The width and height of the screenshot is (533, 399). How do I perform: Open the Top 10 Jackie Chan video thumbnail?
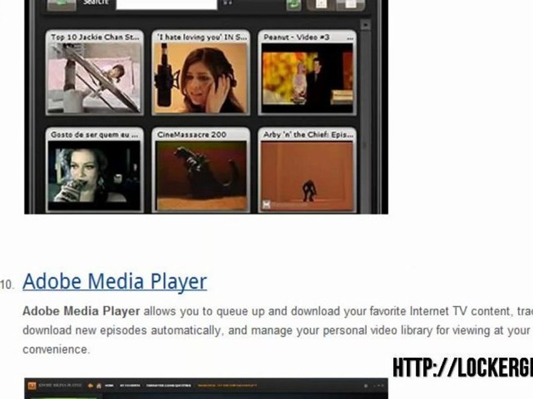[94, 78]
